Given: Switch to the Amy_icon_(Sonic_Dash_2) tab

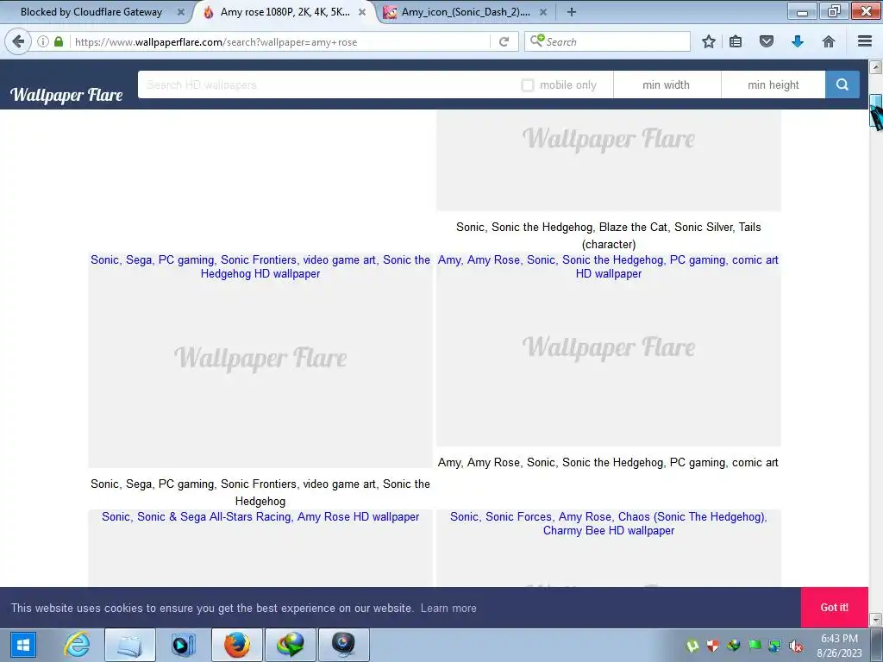Looking at the screenshot, I should coord(465,12).
